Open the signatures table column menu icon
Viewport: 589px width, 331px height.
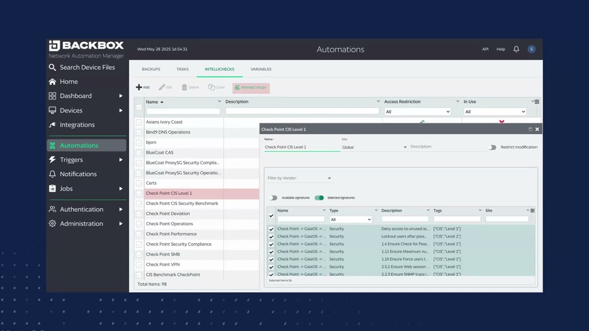tap(532, 211)
